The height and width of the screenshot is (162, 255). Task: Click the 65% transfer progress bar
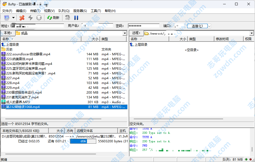pos(83,141)
